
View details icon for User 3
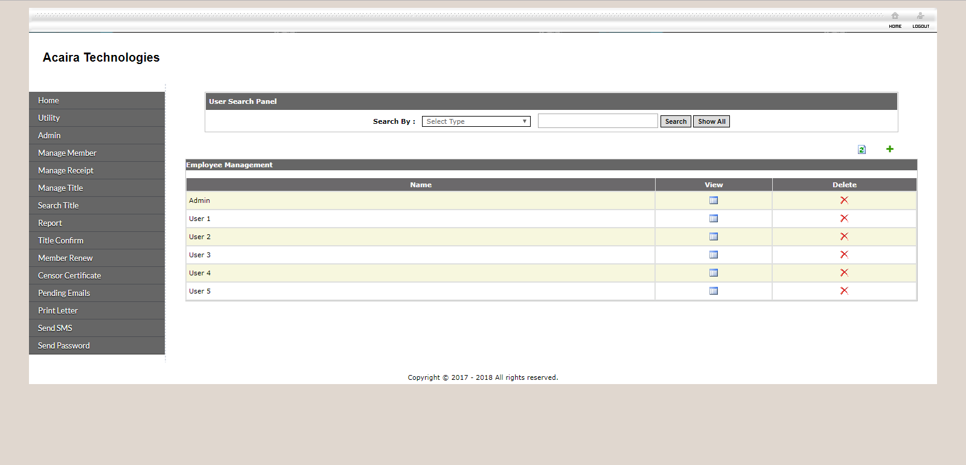tap(714, 255)
